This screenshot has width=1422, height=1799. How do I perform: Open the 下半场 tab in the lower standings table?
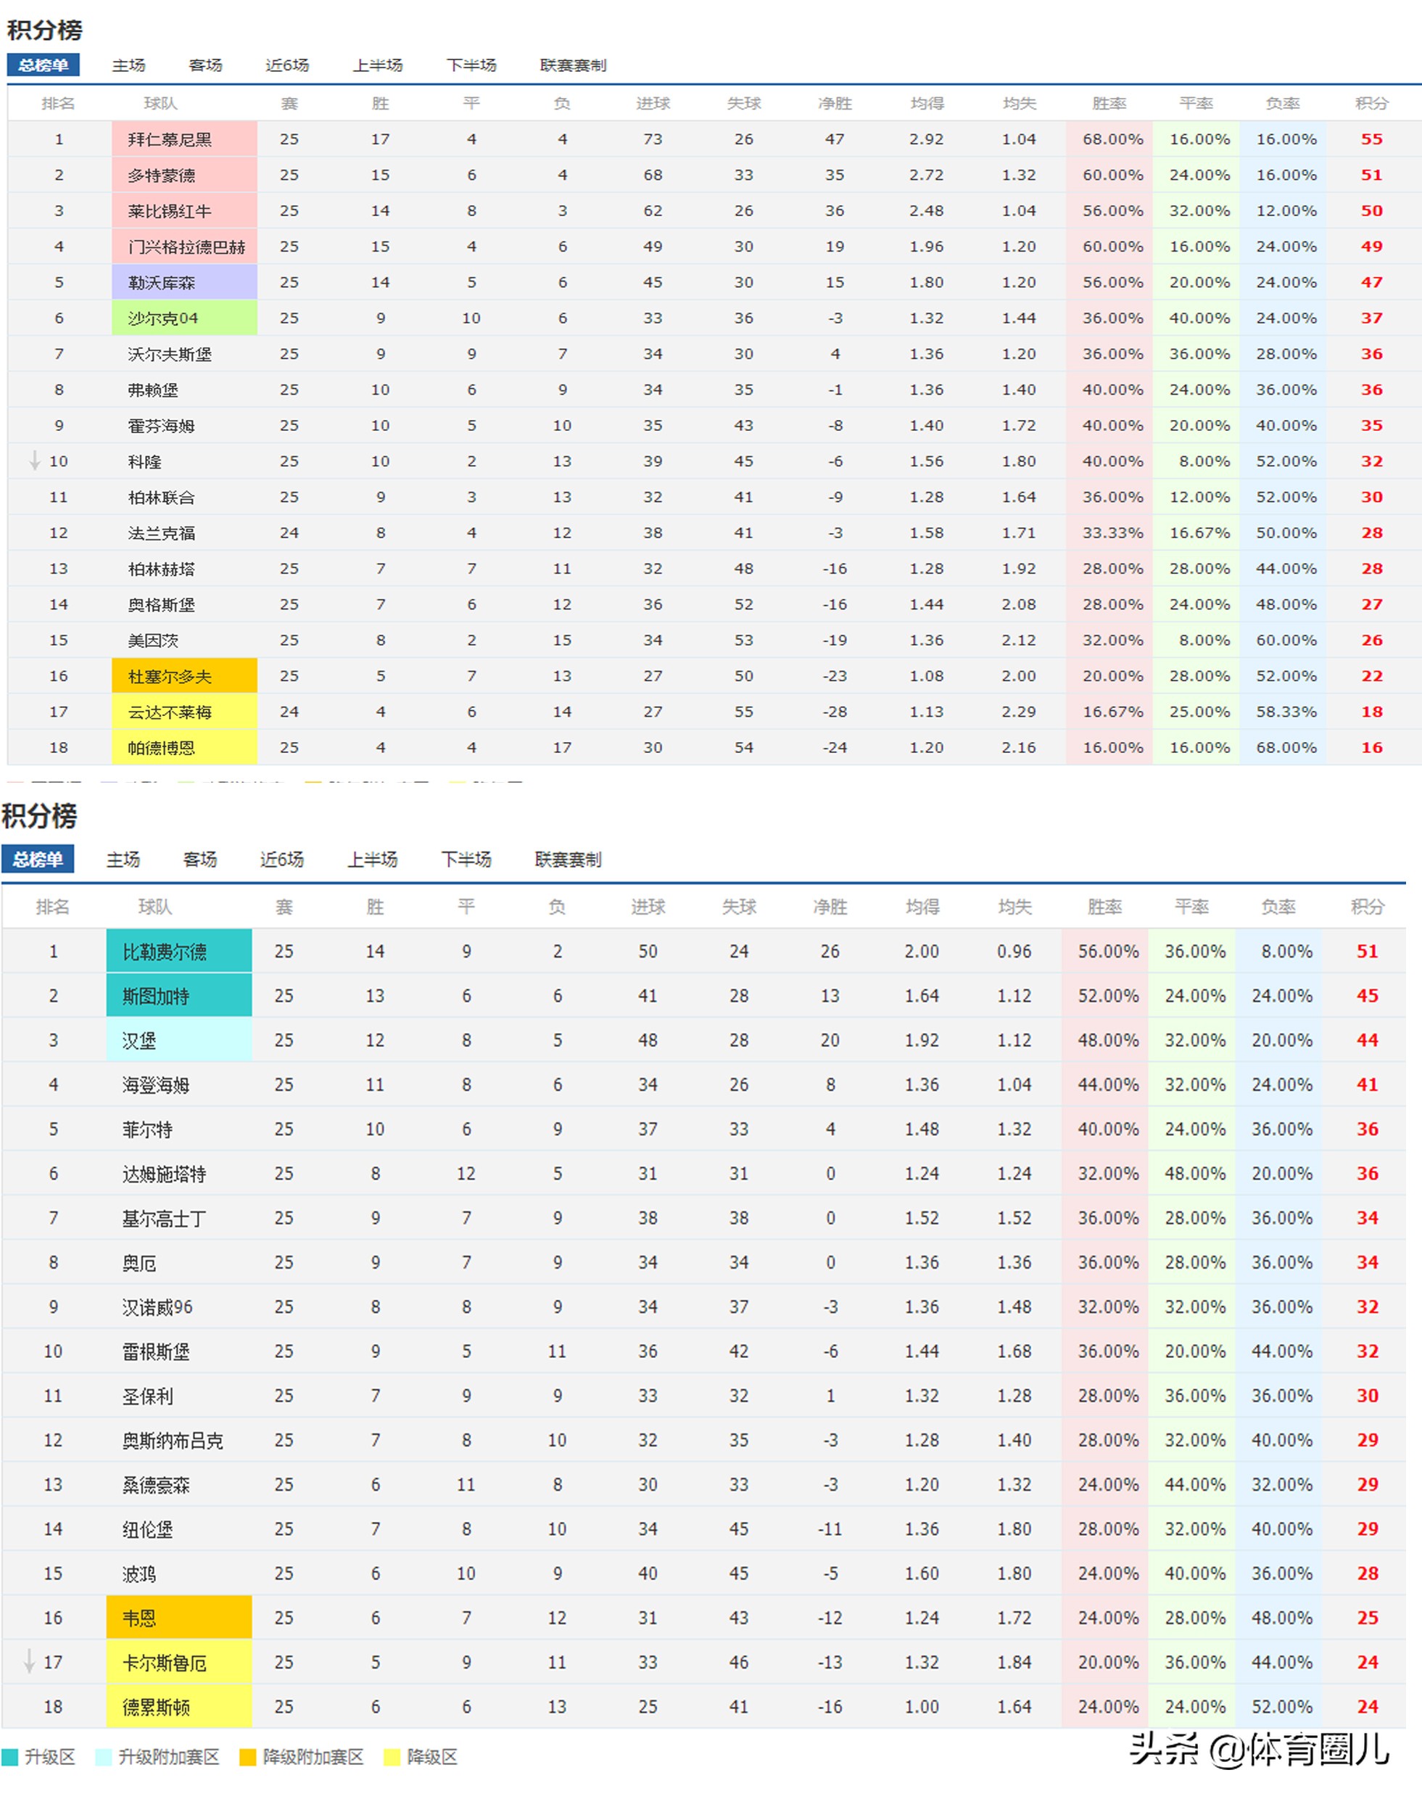click(466, 859)
